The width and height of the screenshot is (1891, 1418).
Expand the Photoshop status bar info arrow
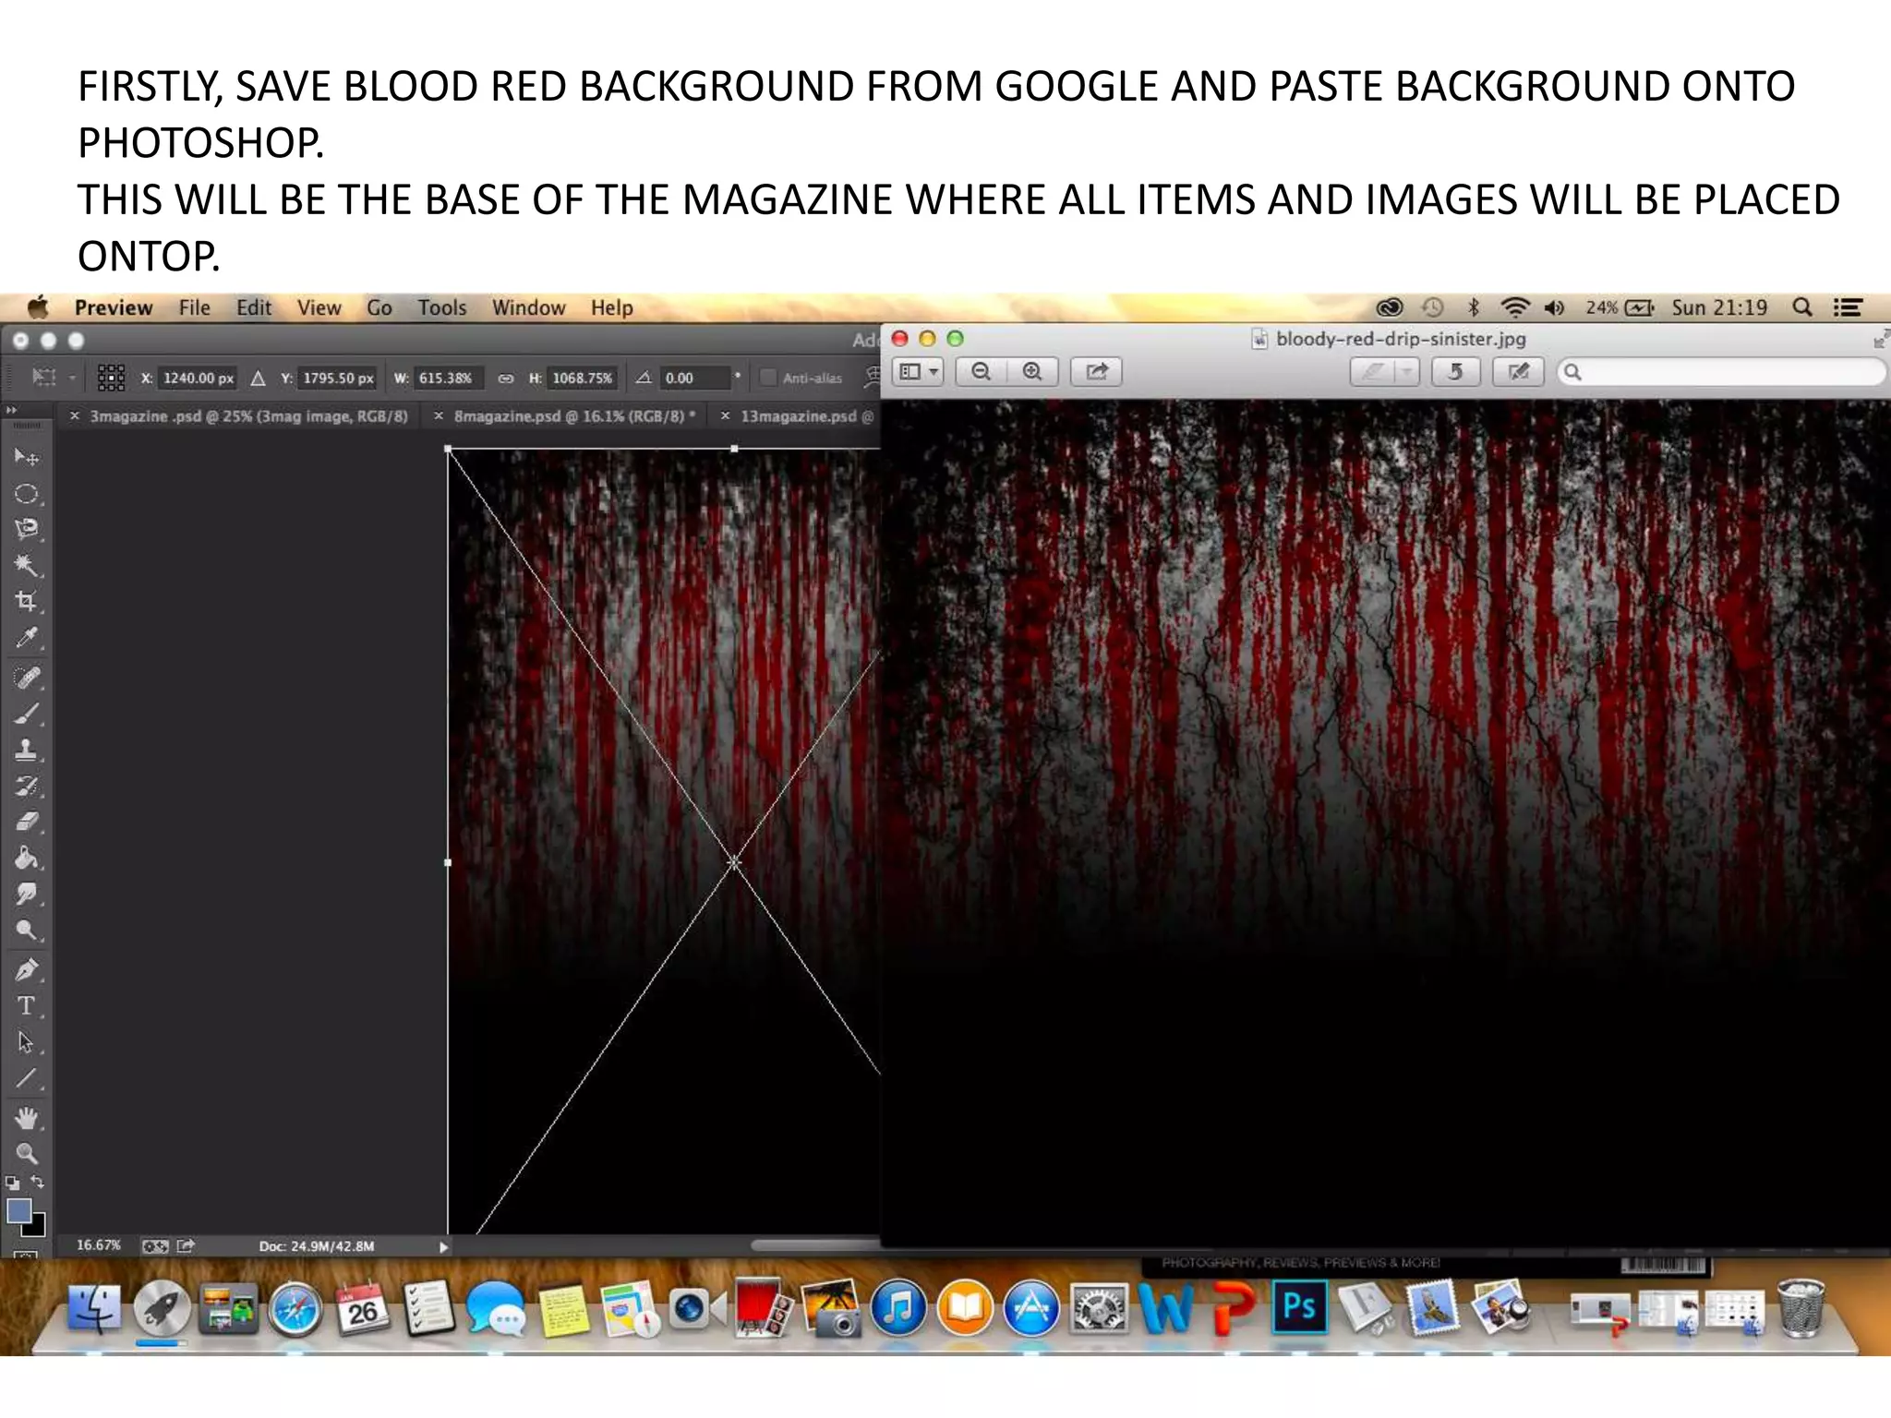click(x=444, y=1247)
